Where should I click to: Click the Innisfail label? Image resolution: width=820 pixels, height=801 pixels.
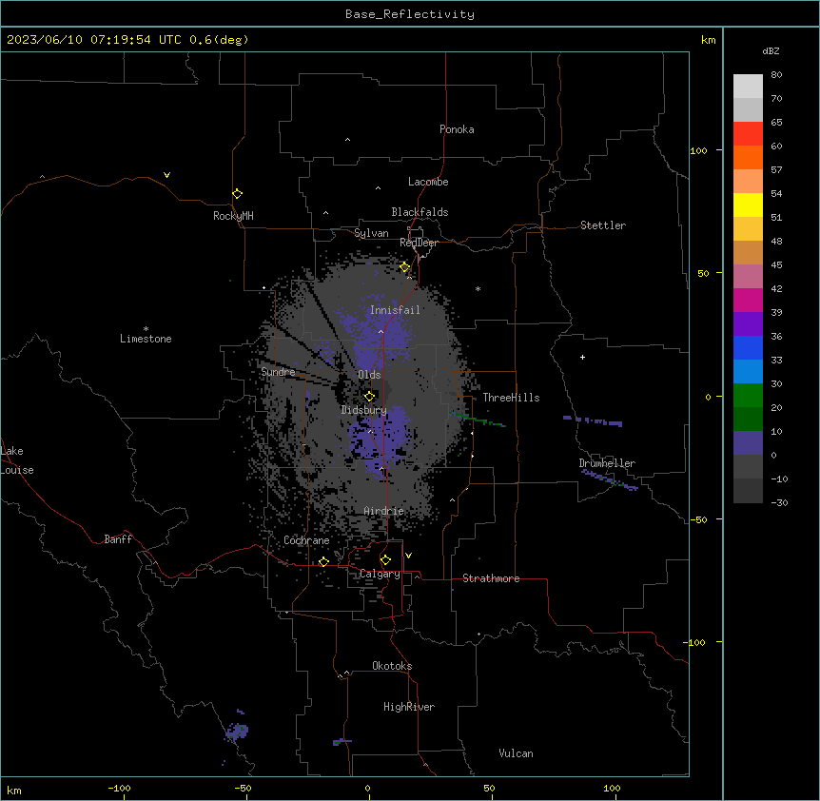pos(395,310)
